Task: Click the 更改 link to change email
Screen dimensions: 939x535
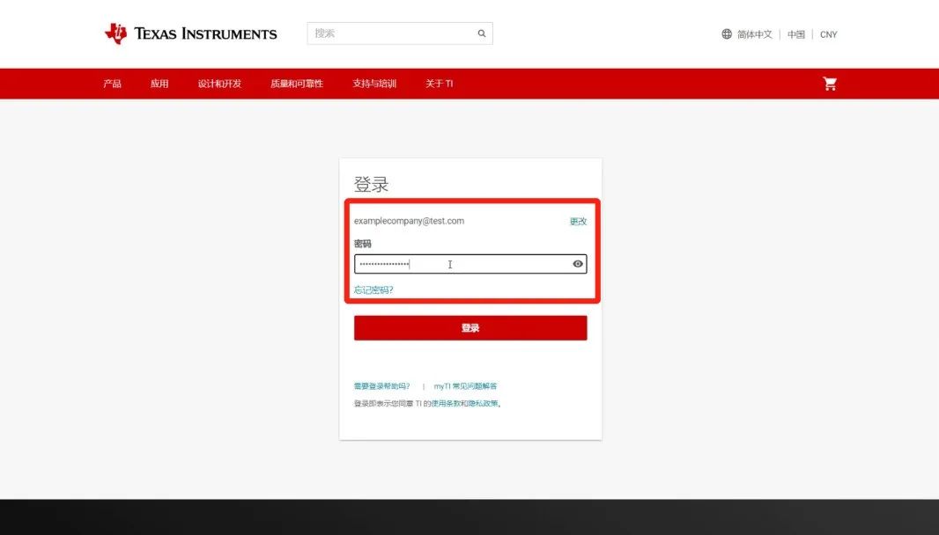Action: 578,221
